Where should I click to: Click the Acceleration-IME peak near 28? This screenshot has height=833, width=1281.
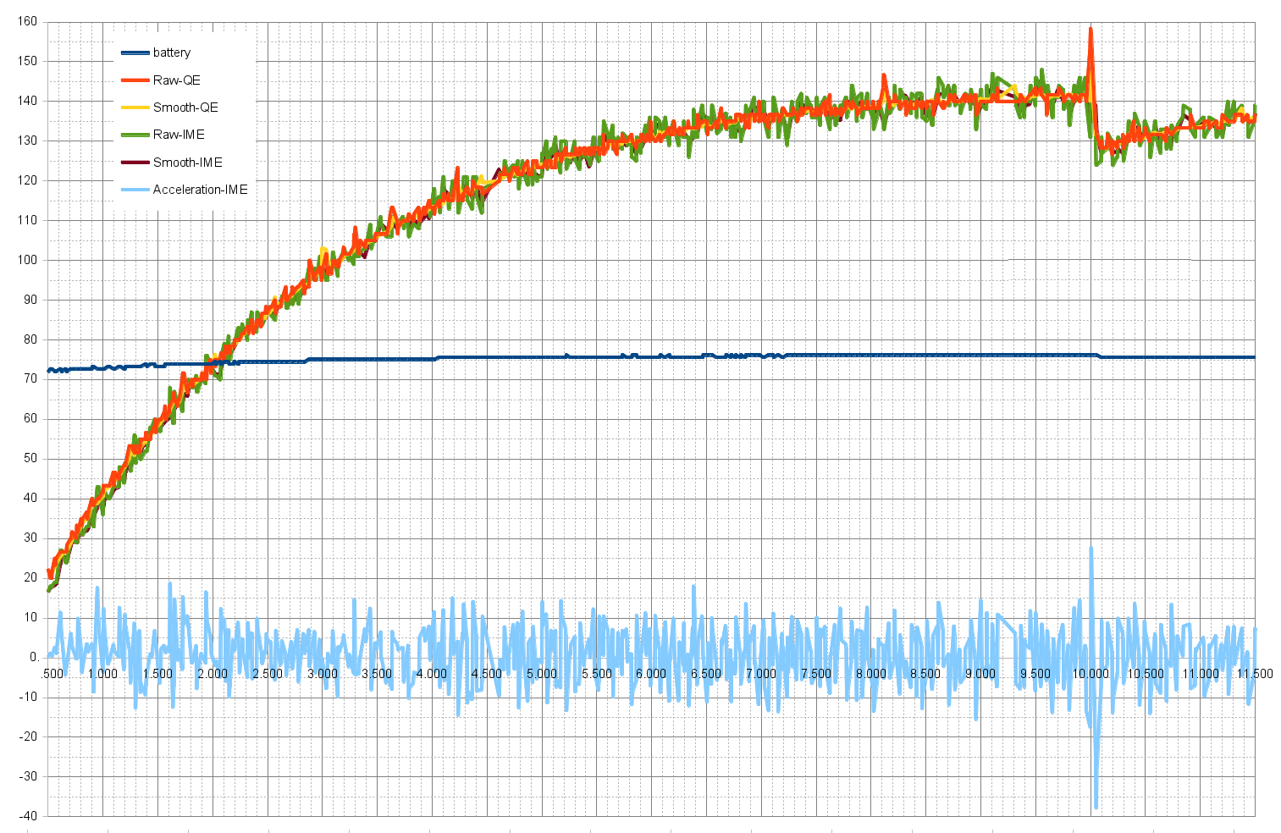[1091, 548]
